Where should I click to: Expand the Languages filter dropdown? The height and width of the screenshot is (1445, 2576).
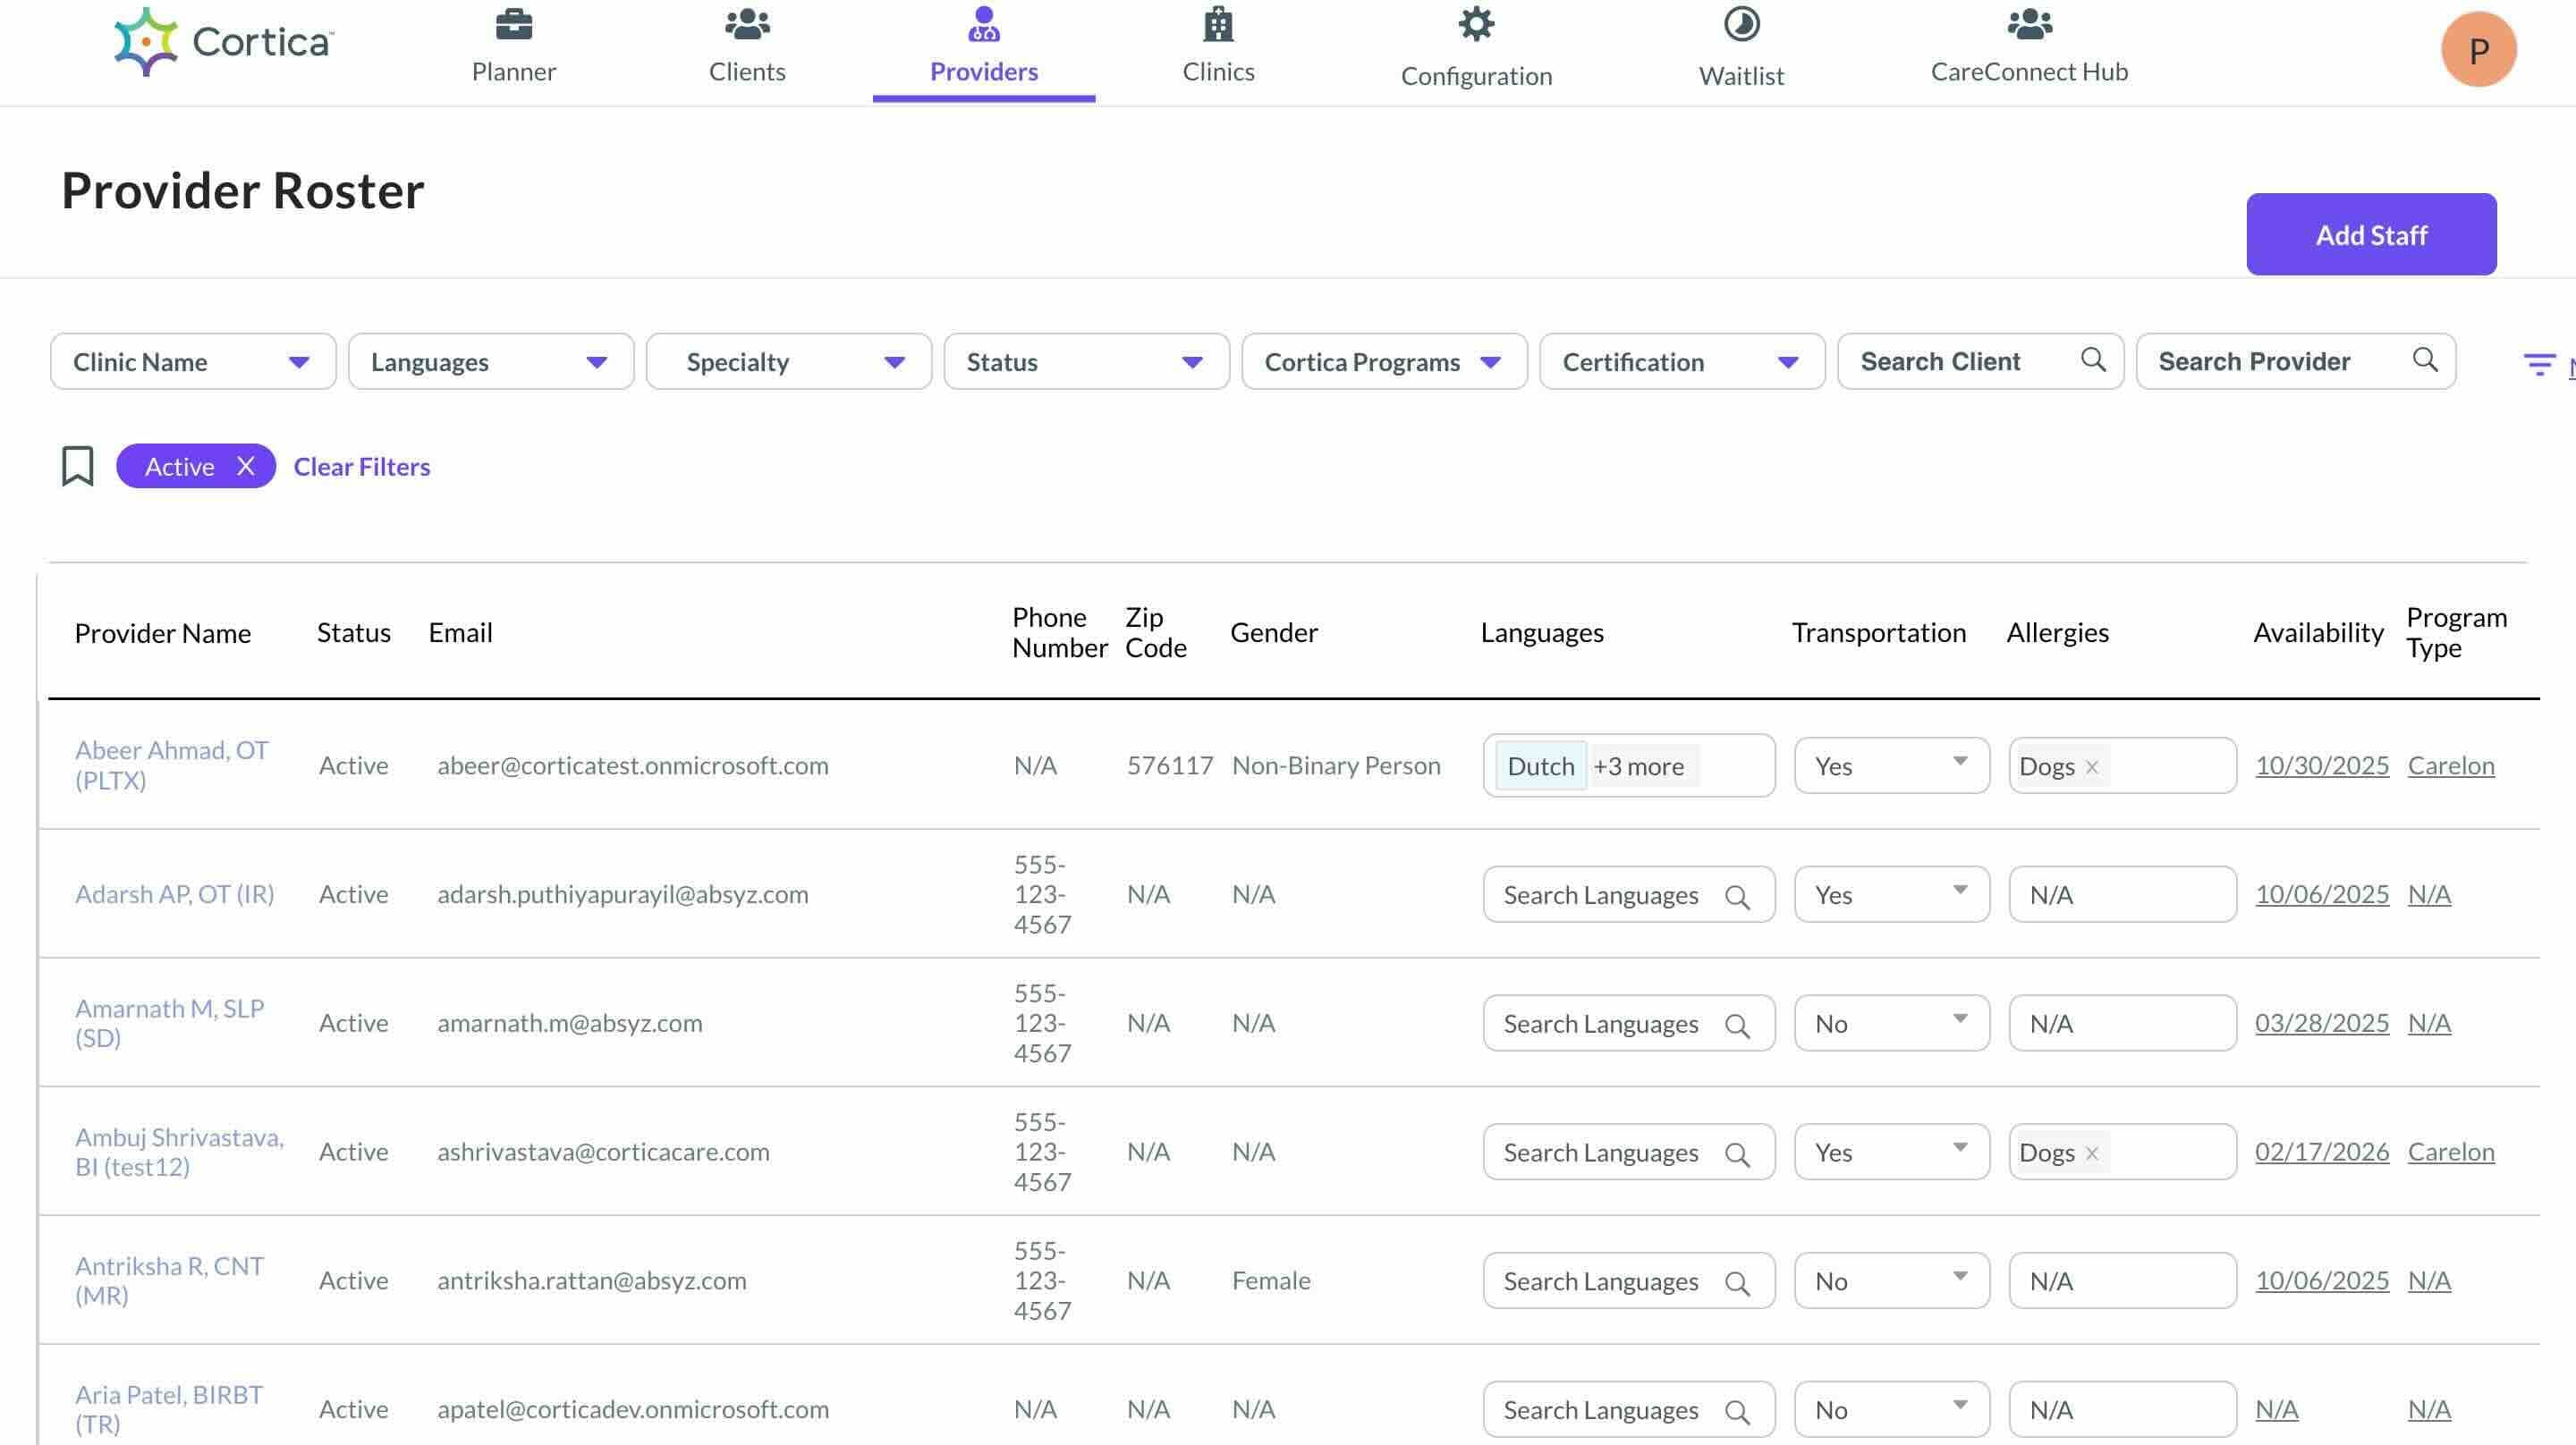[x=491, y=361]
